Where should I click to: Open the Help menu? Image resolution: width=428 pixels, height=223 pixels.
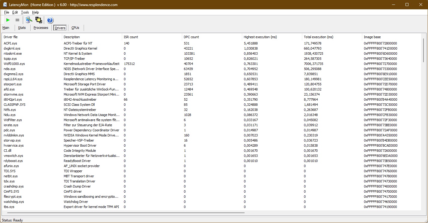(x=35, y=12)
